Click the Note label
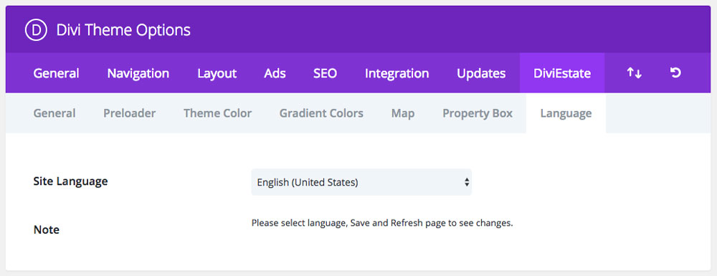This screenshot has height=276, width=717. [47, 229]
